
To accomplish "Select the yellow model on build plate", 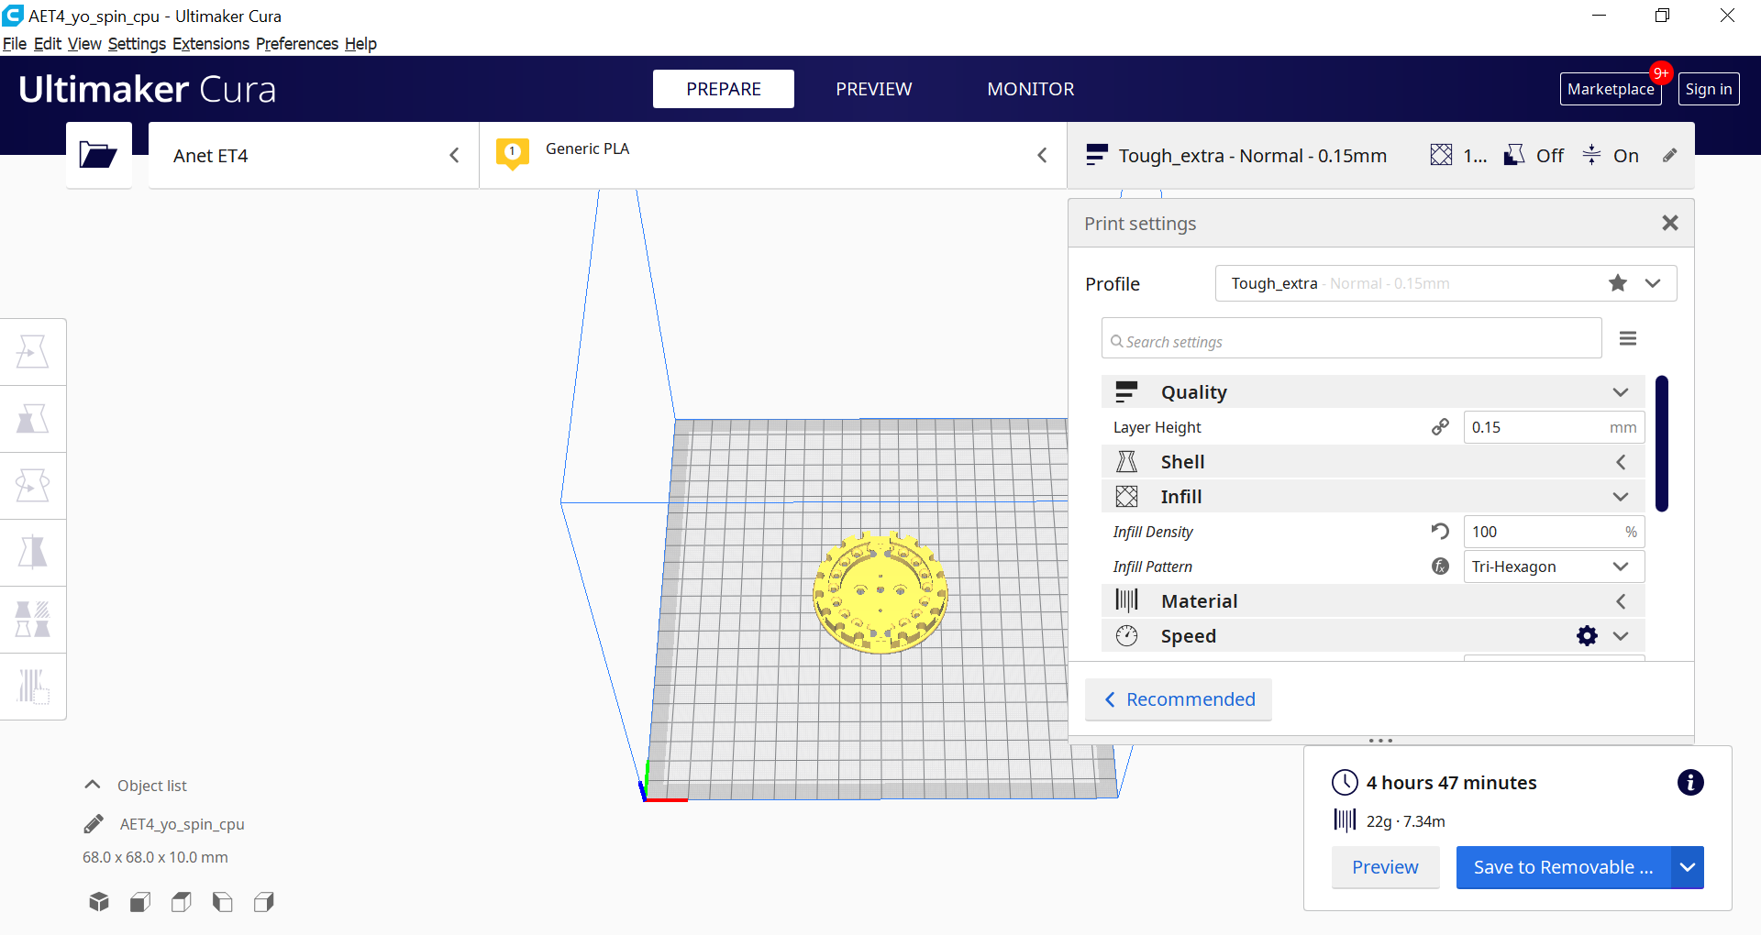I will point(880,592).
